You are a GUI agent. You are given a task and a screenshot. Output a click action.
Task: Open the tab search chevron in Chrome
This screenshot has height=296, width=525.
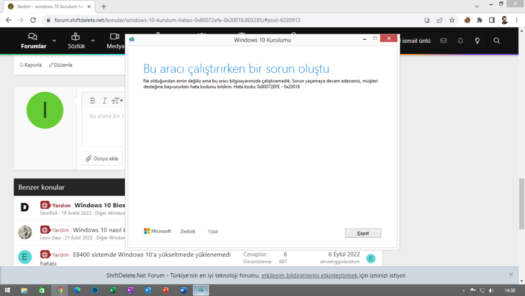click(x=477, y=6)
